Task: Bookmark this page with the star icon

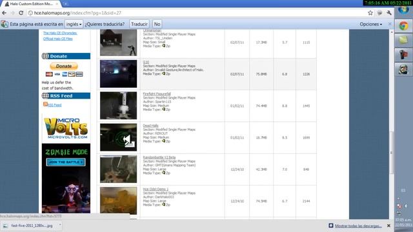Action: pos(370,13)
